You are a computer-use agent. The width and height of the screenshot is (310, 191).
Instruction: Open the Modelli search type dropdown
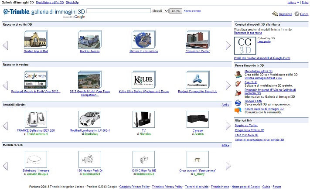point(160,11)
